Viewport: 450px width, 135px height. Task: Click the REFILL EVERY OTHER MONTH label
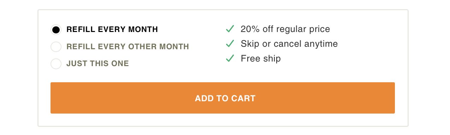pos(128,46)
